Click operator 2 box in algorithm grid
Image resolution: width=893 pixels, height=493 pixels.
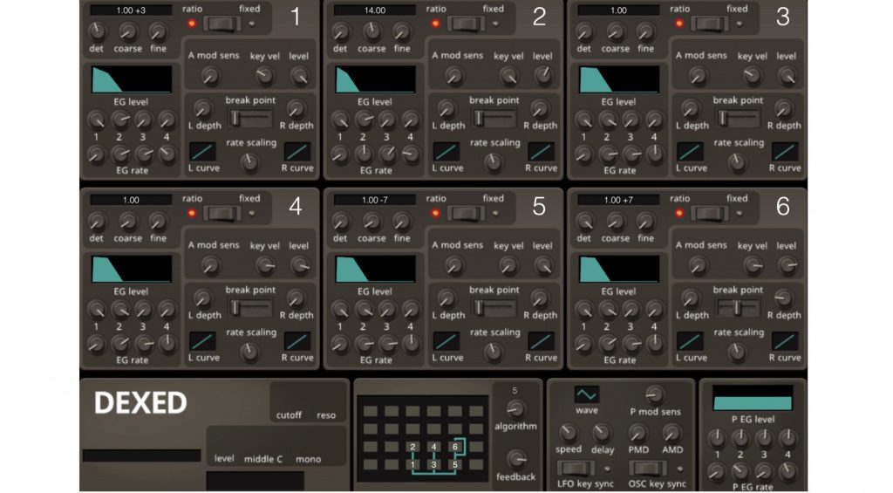[412, 447]
